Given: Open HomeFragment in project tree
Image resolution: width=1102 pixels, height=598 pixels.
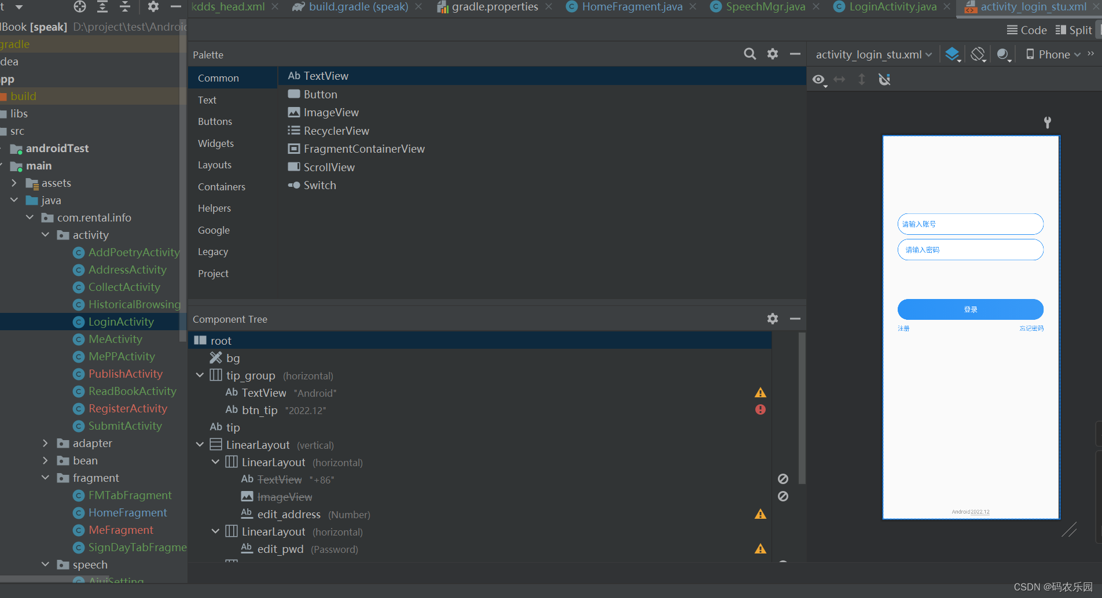Looking at the screenshot, I should click(127, 512).
